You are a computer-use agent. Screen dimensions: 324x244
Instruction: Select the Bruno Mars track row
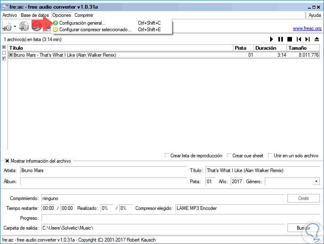(x=164, y=55)
